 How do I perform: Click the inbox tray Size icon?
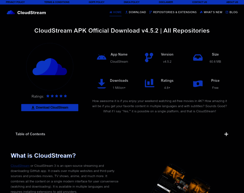pyautogui.click(x=198, y=57)
